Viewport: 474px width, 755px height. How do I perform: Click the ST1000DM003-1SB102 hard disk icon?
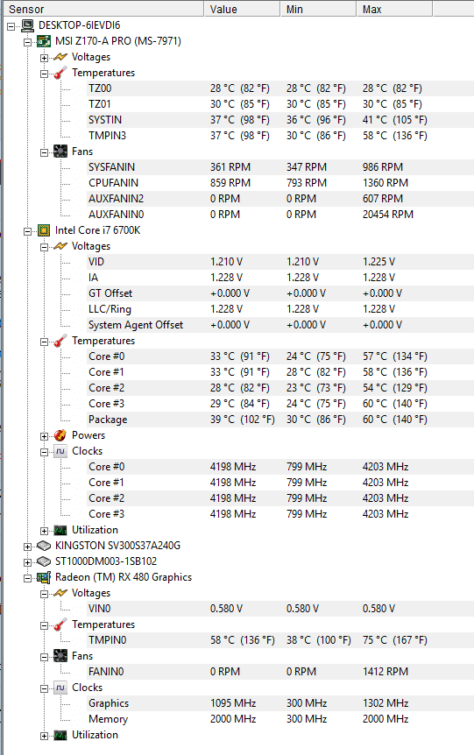tap(44, 561)
